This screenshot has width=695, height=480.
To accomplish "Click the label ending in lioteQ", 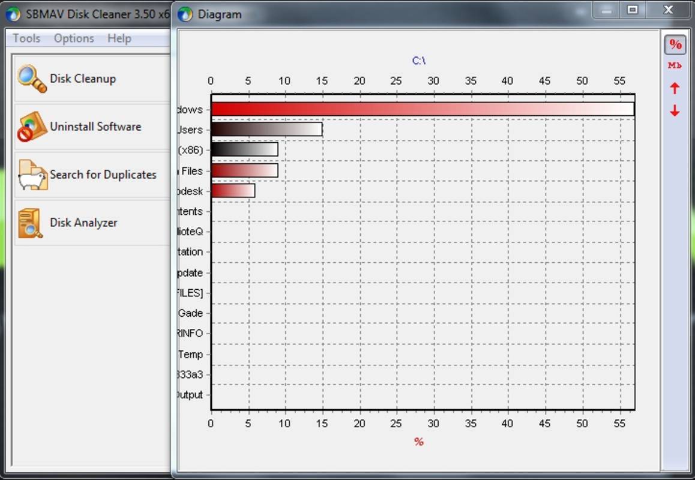I will [190, 232].
